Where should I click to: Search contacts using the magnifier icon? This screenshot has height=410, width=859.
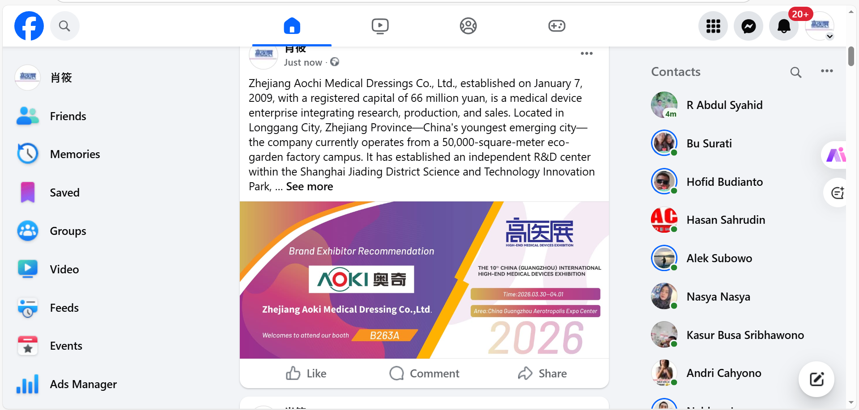tap(796, 72)
